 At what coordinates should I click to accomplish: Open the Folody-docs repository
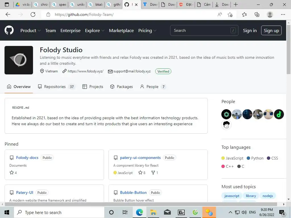tap(27, 158)
